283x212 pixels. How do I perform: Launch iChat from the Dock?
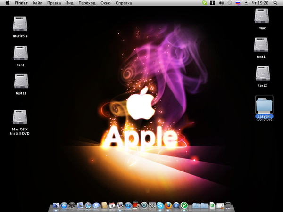coord(96,205)
